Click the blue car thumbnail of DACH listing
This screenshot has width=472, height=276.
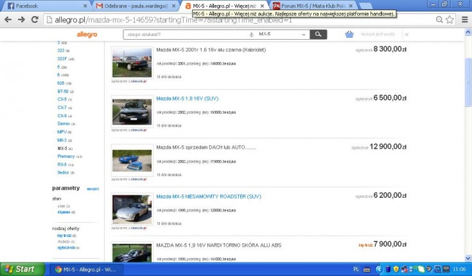[x=132, y=160]
